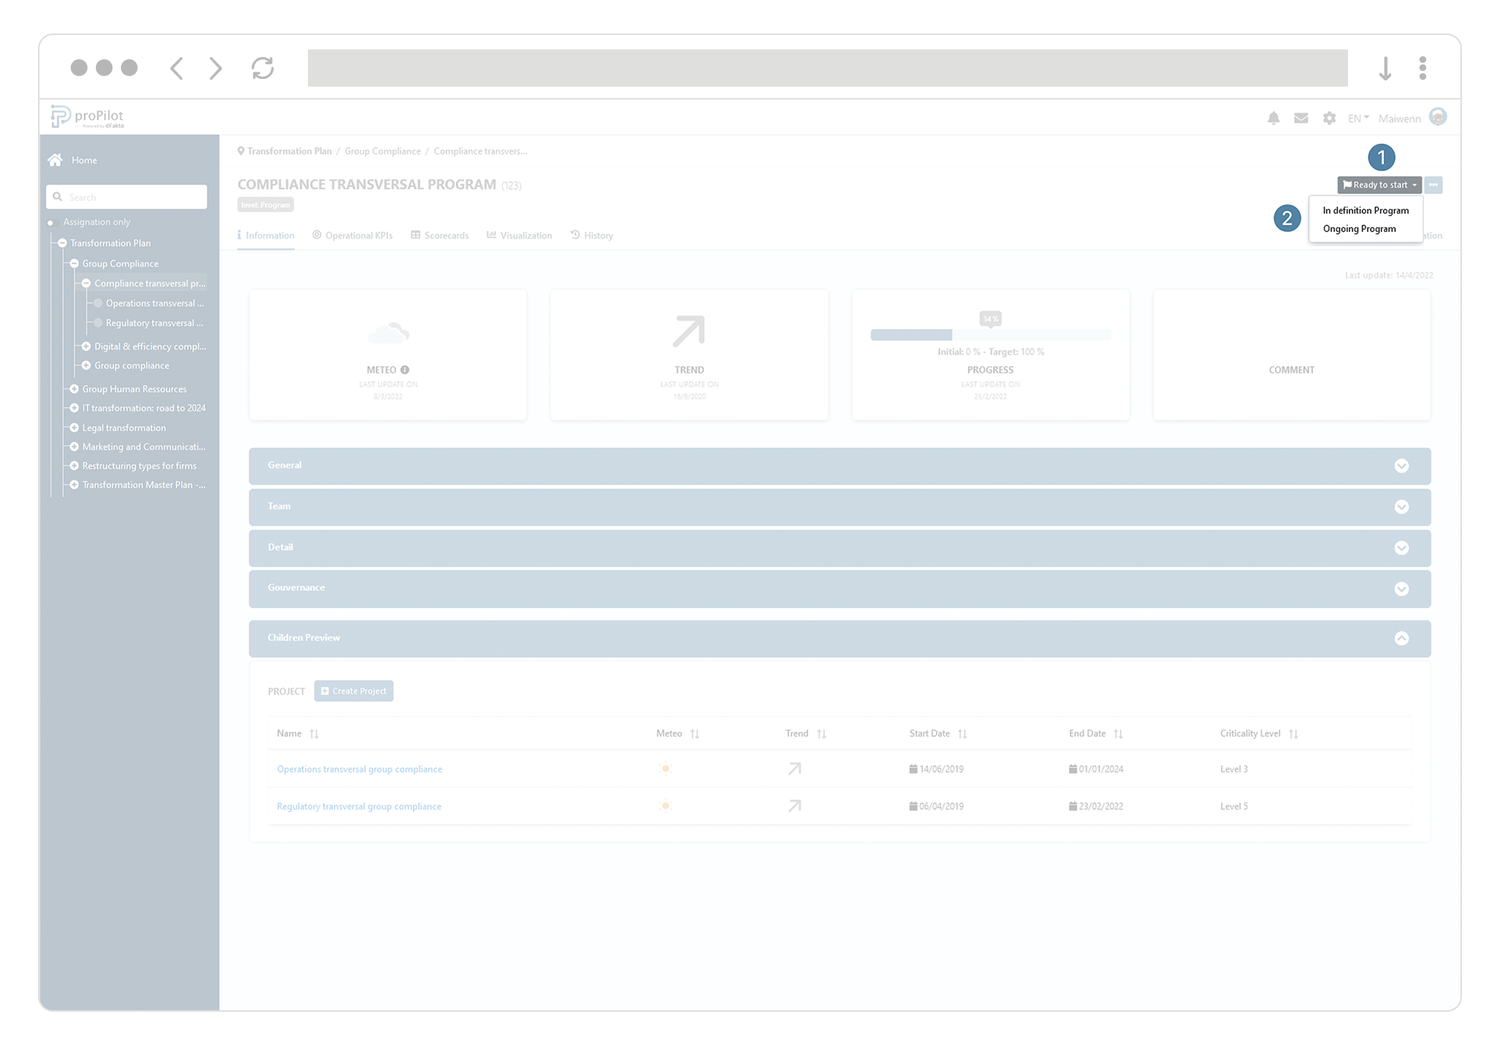Click the METEO info icon
Screen dimensions: 1500x1052
pyautogui.click(x=405, y=370)
